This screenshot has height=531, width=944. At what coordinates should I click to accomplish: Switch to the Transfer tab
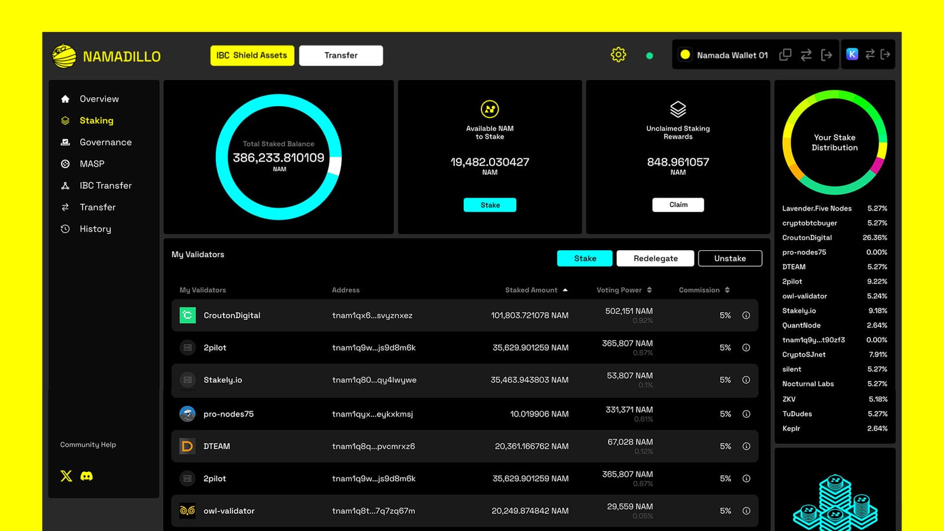click(341, 55)
